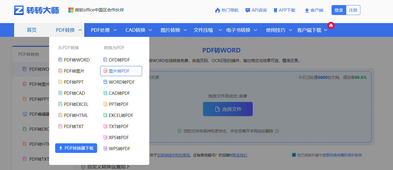This screenshot has width=393, height=170.
Task: Click the gear icon beside 自定义转换设置如下
Action: 83,167
